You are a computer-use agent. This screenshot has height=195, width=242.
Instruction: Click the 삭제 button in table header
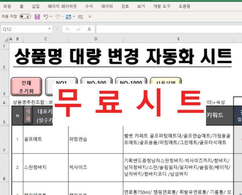pyautogui.click(x=28, y=115)
